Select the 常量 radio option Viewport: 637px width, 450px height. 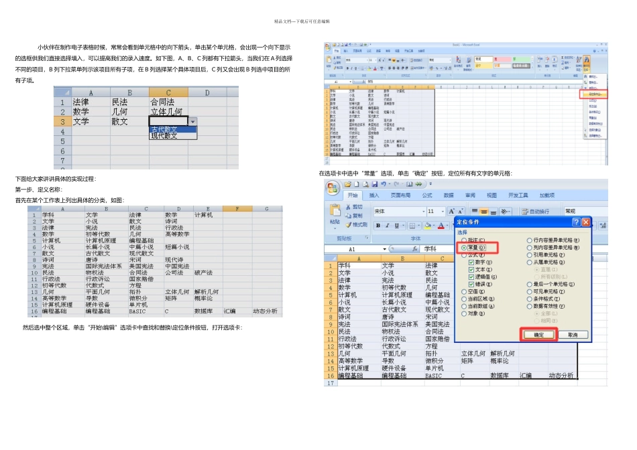pyautogui.click(x=464, y=248)
